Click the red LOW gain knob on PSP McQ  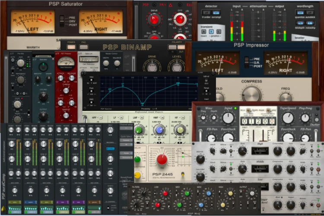click(x=165, y=194)
